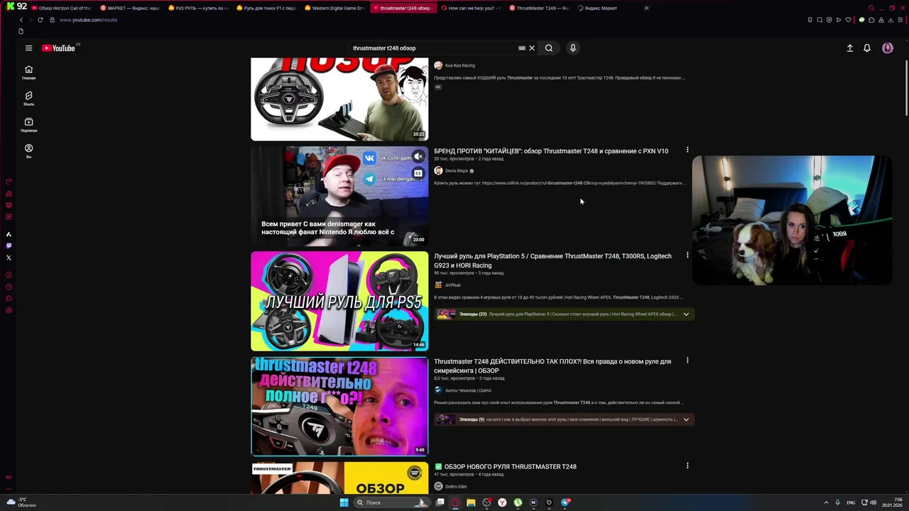This screenshot has height=511, width=909.
Task: Open the on-screen keyboard icon in search box
Action: point(522,48)
